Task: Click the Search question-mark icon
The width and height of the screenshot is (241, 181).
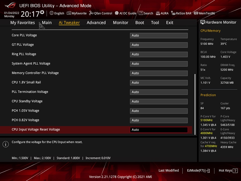Action: point(141,13)
